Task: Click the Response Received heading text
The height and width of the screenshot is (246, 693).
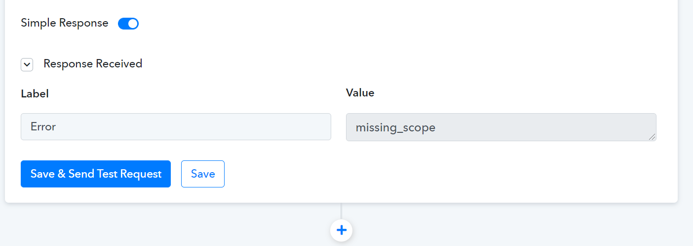Action: coord(93,63)
